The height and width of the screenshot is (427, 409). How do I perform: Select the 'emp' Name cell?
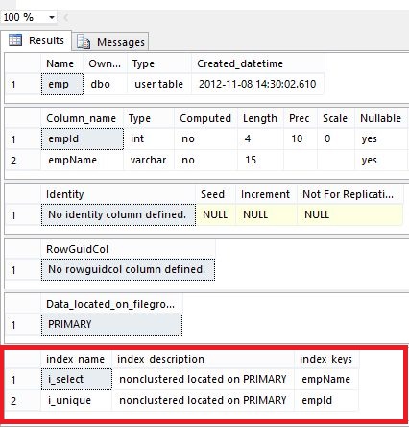click(x=62, y=84)
